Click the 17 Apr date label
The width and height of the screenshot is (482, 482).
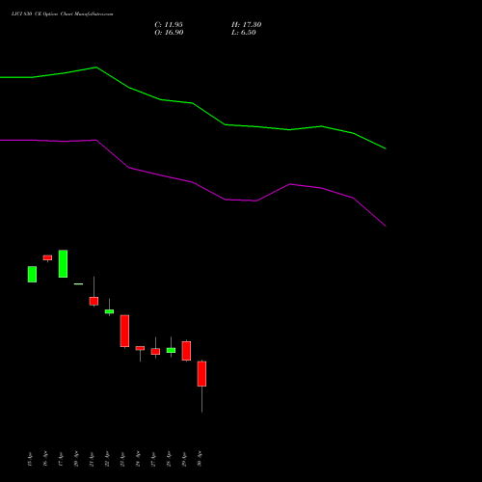pos(61,459)
